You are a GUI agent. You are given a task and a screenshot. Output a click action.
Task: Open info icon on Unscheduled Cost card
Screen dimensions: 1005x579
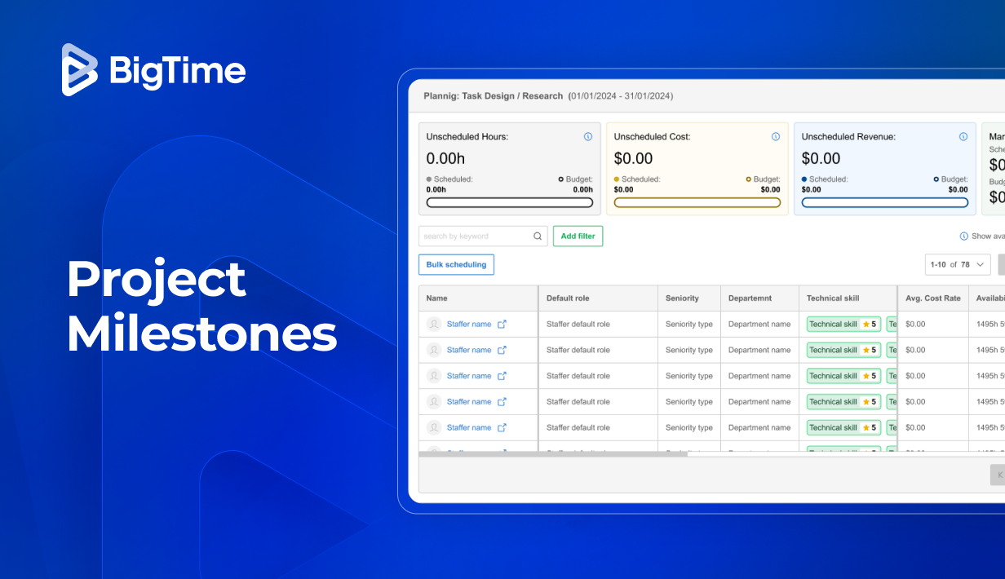(776, 137)
